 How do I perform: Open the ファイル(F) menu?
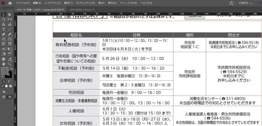(x=23, y=3)
